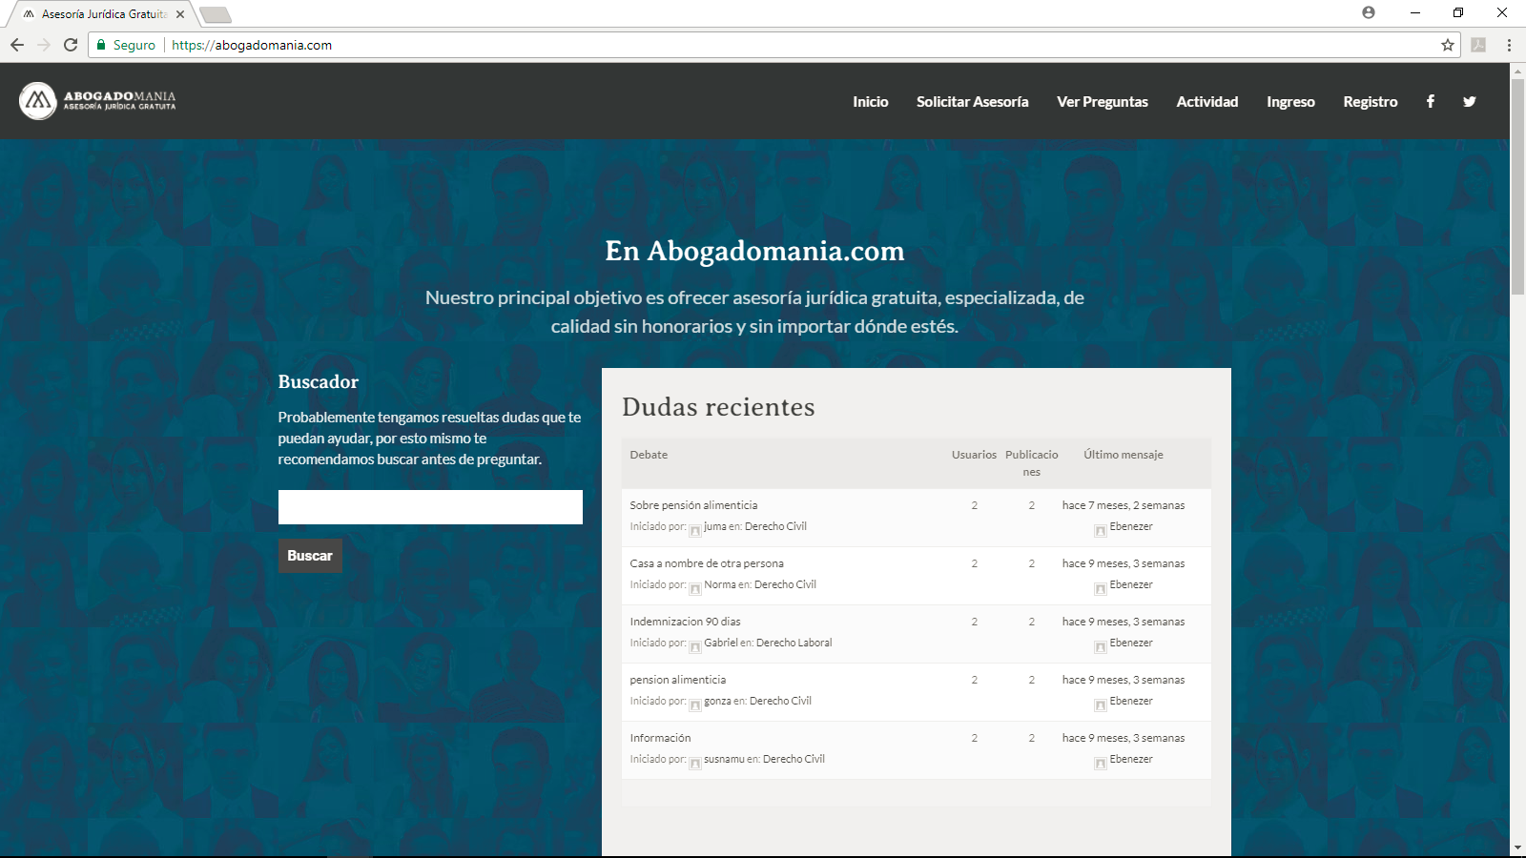Viewport: 1526px width, 858px height.
Task: Open 'Indemnizacion 90 dias' debate
Action: pos(685,622)
